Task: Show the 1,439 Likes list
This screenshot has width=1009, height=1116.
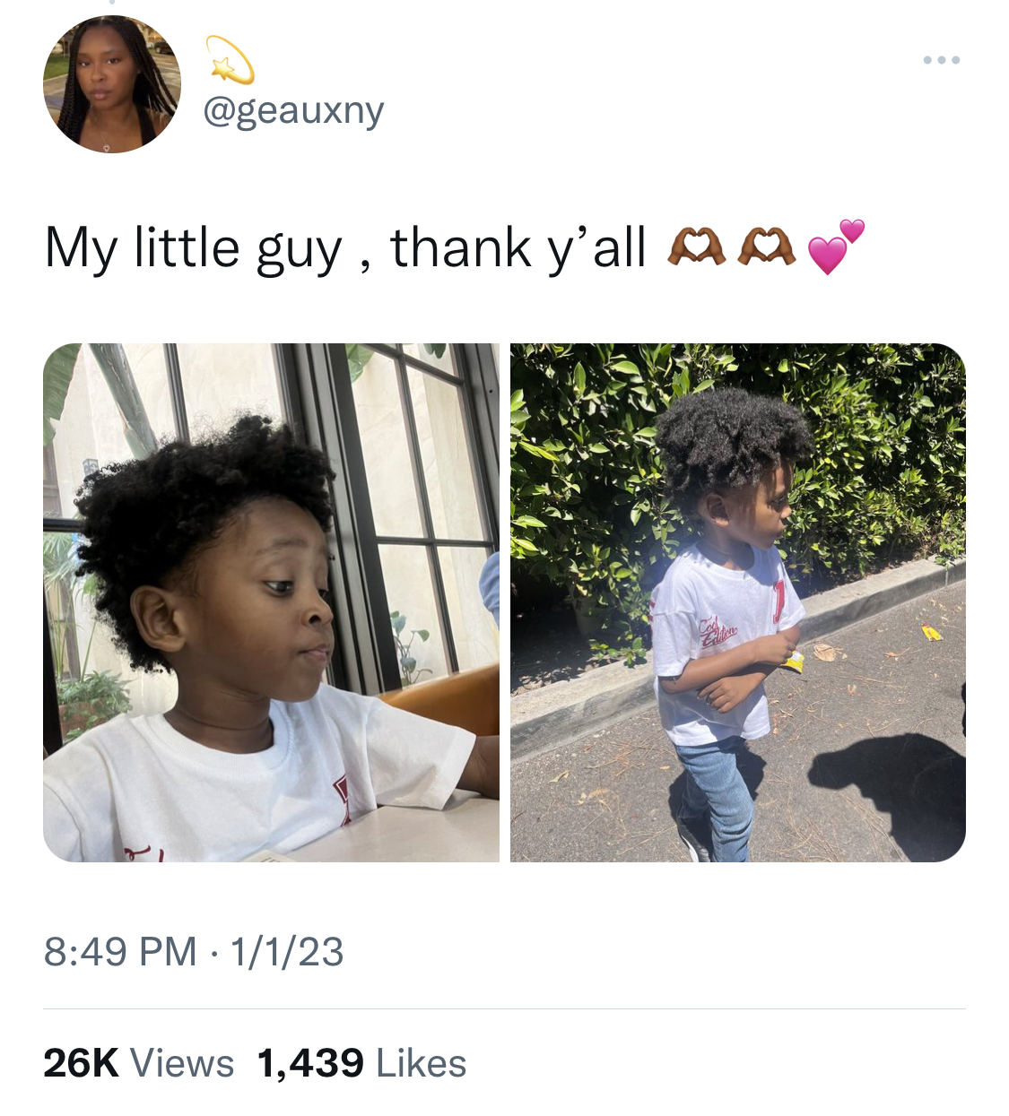Action: click(361, 1063)
